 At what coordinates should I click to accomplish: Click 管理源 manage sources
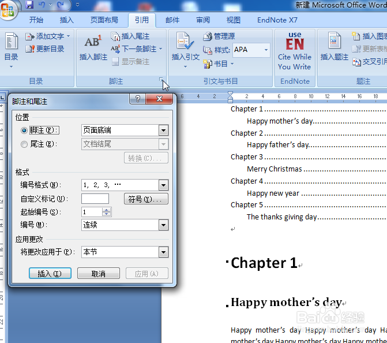click(x=219, y=36)
